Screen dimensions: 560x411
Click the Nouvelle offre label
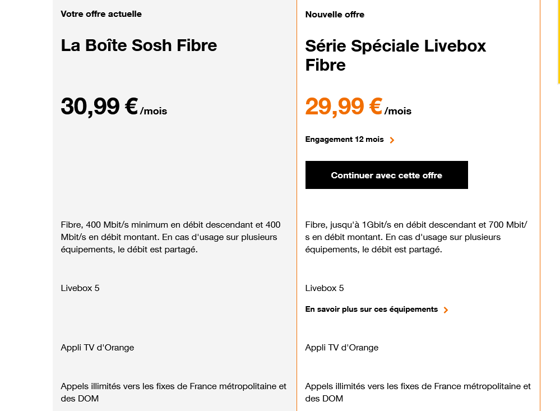335,15
